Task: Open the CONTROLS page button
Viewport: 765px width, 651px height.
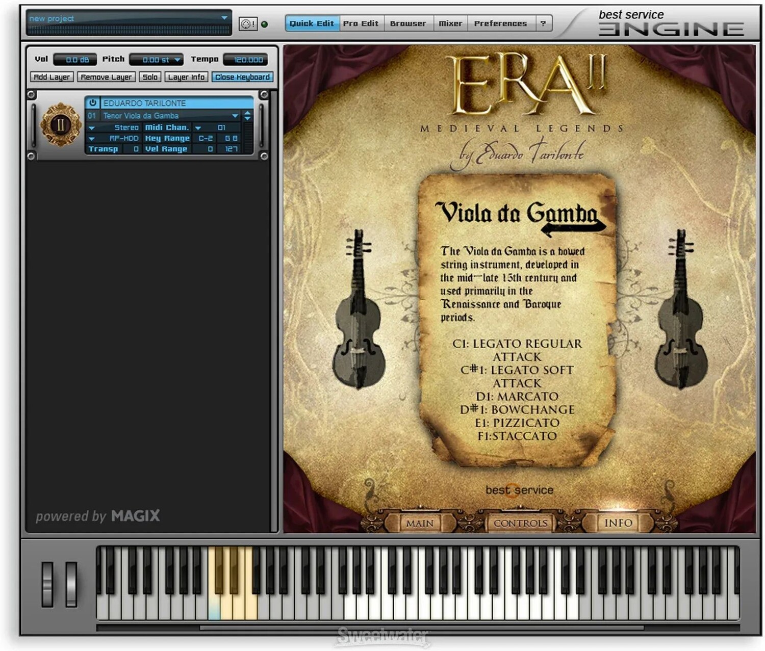Action: 520,523
